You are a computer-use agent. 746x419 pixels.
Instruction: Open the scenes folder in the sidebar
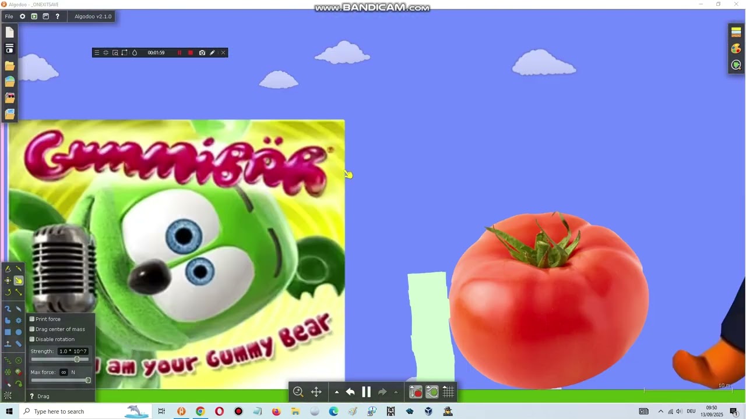click(x=9, y=66)
